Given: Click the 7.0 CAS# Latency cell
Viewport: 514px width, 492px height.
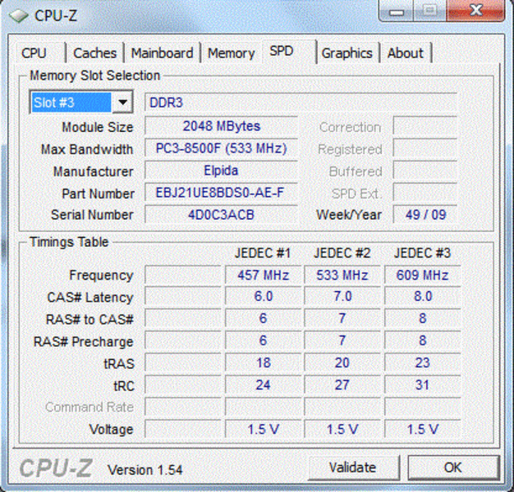Looking at the screenshot, I should tap(342, 296).
